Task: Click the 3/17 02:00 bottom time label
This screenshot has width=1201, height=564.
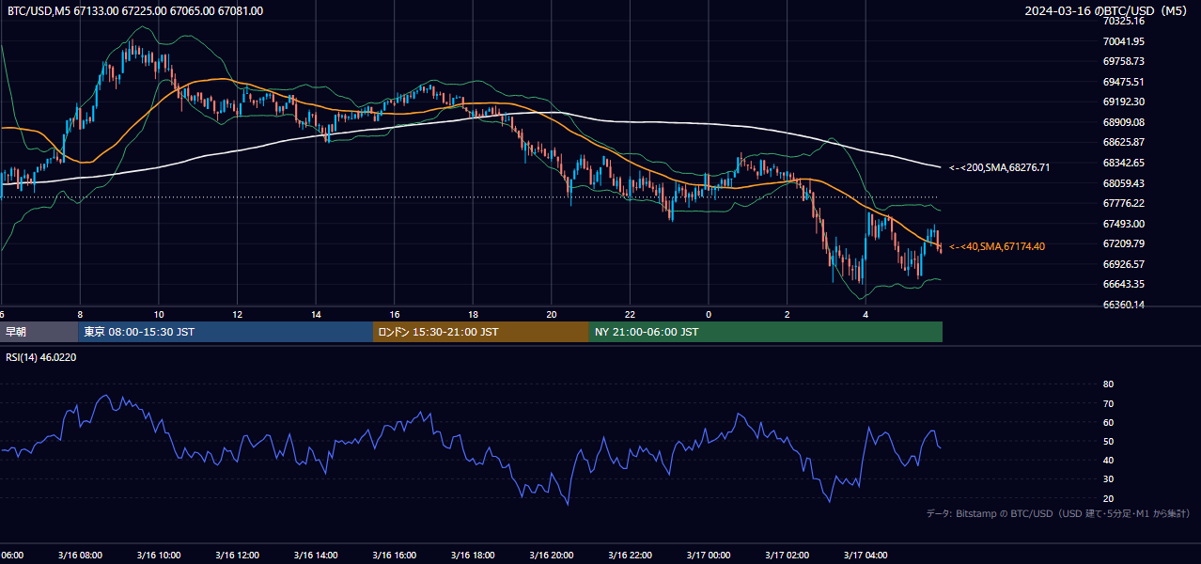Action: coord(788,556)
